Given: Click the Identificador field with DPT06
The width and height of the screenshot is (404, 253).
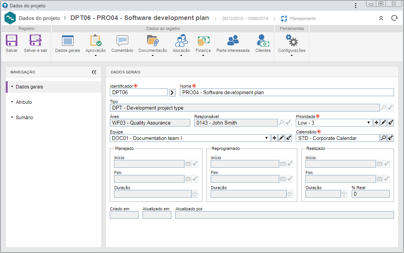Looking at the screenshot, I should point(139,93).
